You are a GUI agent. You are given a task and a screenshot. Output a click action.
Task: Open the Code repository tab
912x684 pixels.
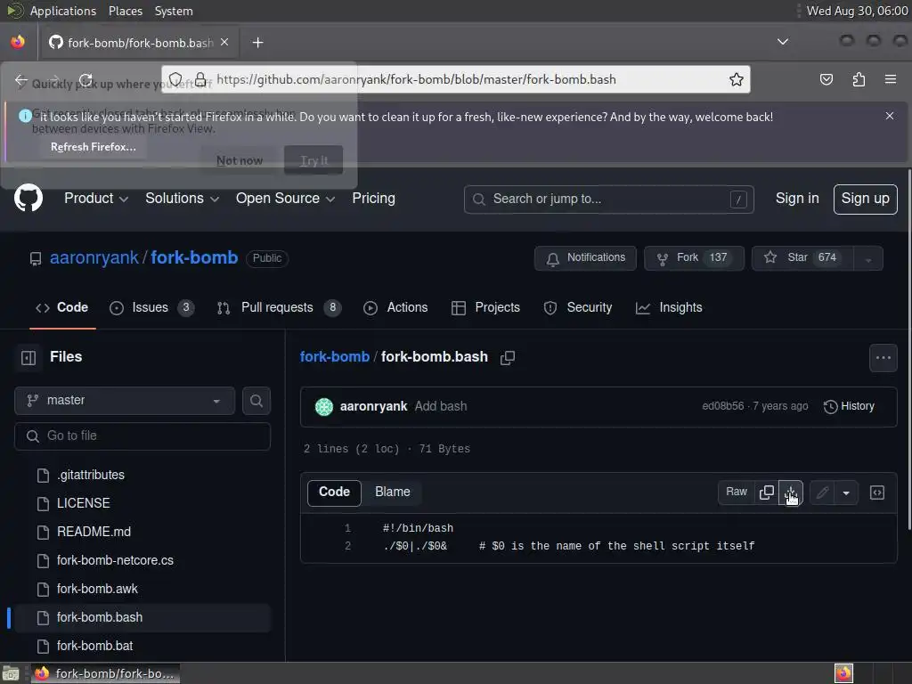[62, 307]
